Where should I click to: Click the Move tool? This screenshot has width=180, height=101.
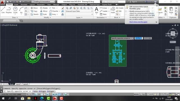coord(34,8)
